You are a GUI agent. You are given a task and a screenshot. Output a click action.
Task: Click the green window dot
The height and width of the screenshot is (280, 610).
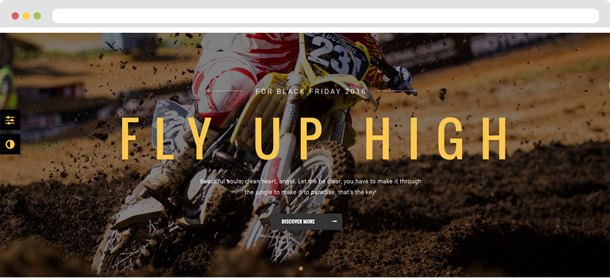pos(37,16)
